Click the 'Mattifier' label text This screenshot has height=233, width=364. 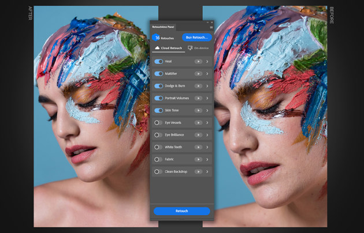click(171, 74)
